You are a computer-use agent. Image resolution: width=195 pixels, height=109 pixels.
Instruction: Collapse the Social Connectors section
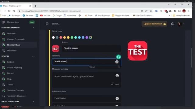pos(33,102)
